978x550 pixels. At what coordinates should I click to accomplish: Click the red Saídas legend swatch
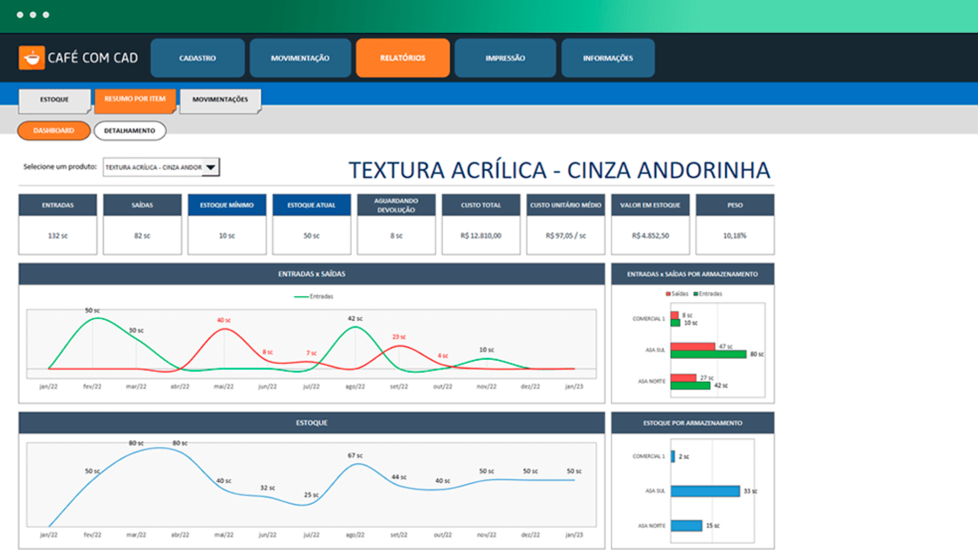click(668, 294)
